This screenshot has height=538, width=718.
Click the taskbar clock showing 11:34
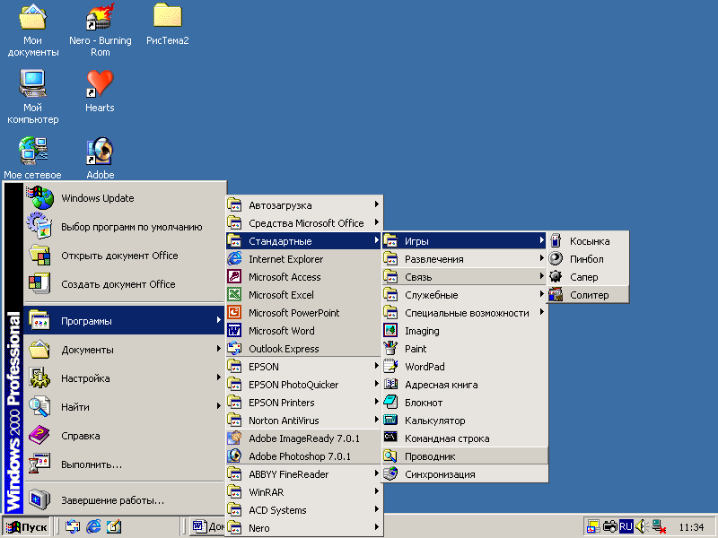coord(690,527)
